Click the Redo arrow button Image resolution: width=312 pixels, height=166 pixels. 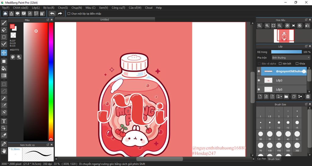click(60, 13)
